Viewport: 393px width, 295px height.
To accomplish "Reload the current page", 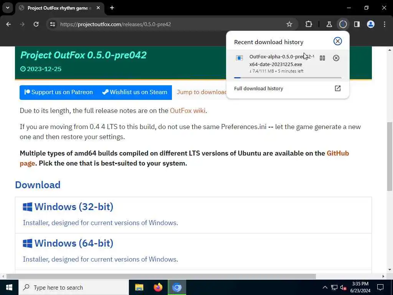I will pos(36,24).
